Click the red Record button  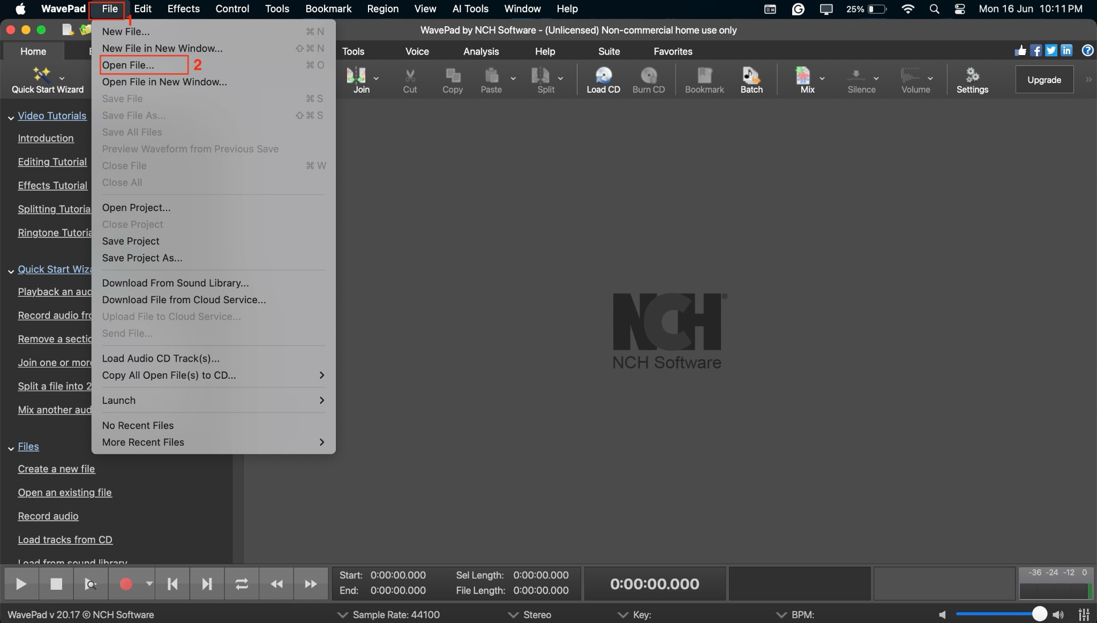[125, 583]
